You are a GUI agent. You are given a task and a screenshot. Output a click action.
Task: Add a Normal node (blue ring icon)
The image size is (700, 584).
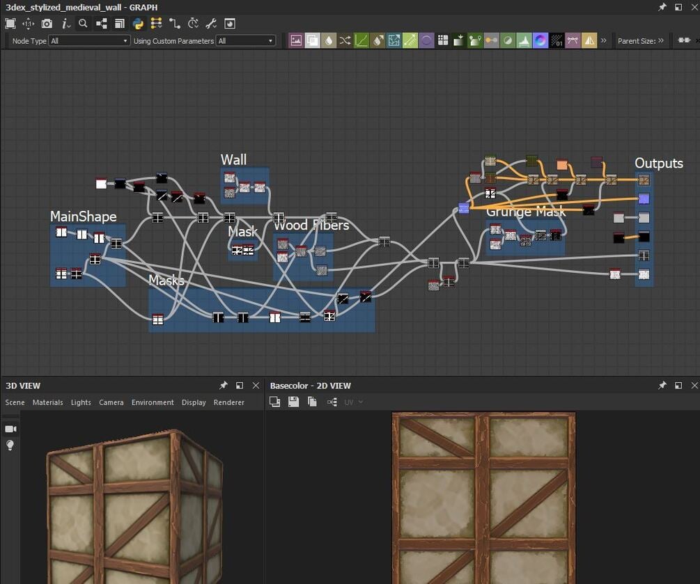[540, 40]
